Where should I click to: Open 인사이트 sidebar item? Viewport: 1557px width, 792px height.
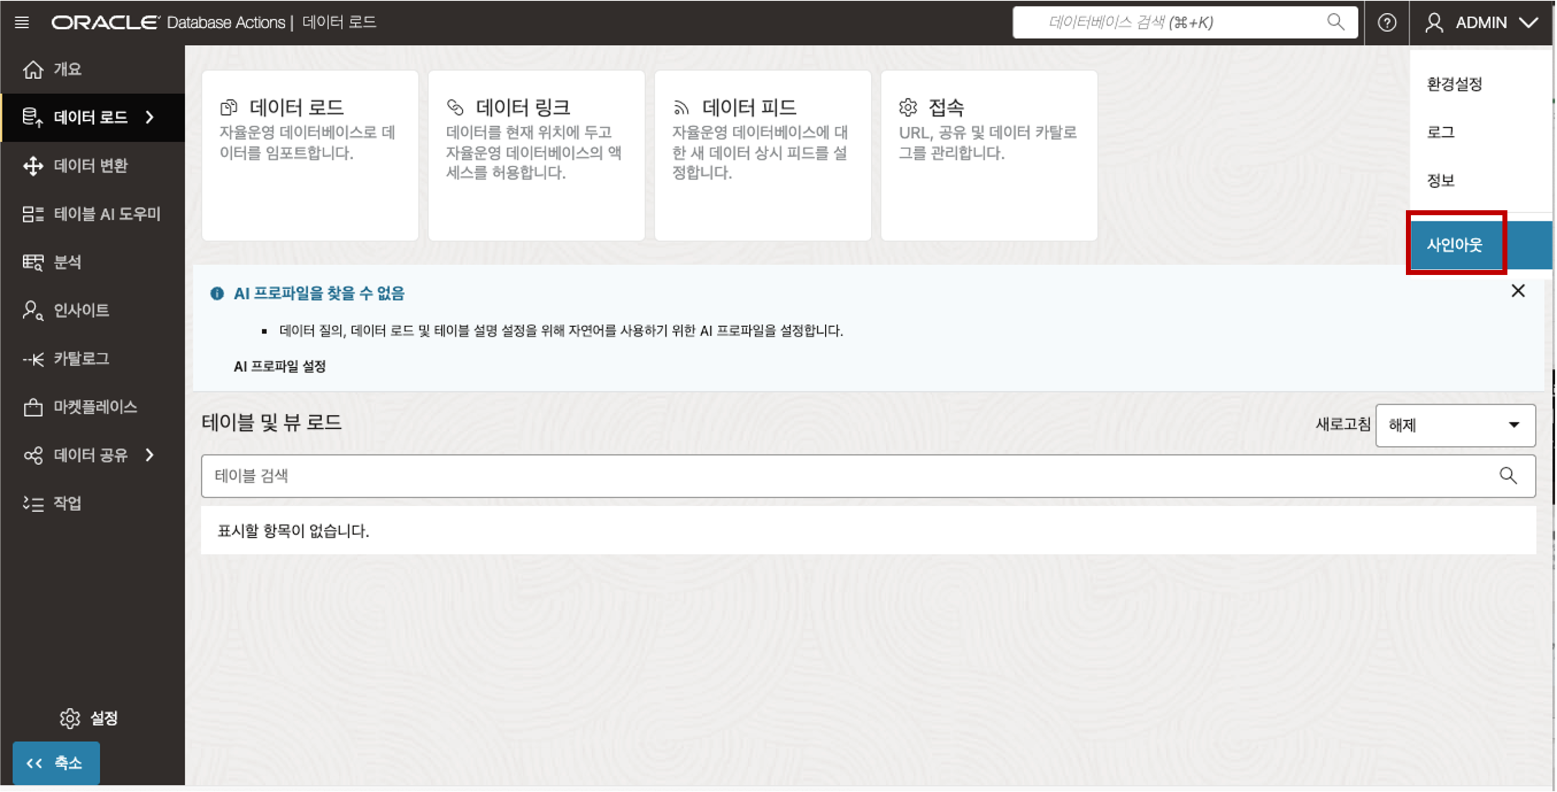(81, 311)
